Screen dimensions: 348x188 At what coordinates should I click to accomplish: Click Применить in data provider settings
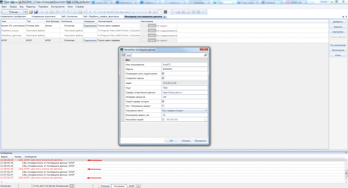(x=201, y=141)
